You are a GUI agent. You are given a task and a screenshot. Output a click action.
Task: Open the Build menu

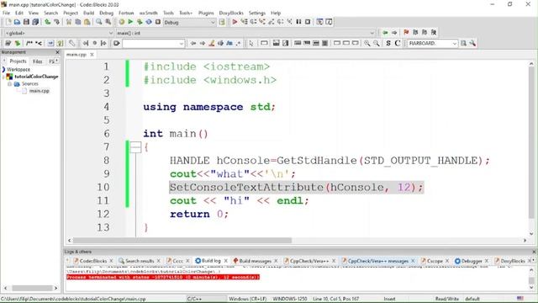point(88,13)
